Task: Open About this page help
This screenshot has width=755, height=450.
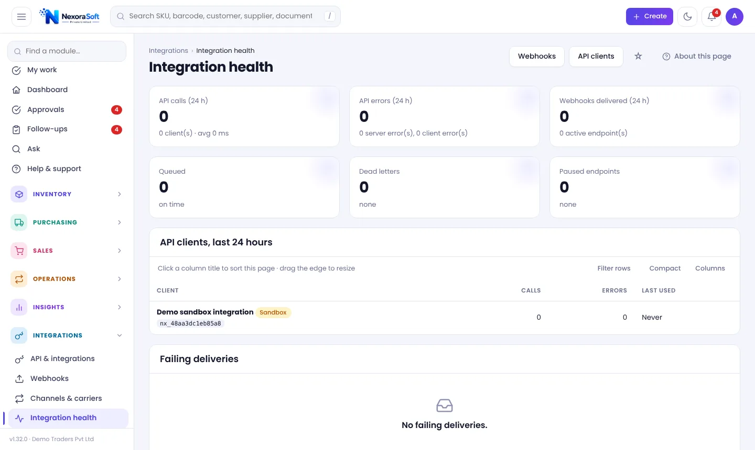Action: [697, 57]
